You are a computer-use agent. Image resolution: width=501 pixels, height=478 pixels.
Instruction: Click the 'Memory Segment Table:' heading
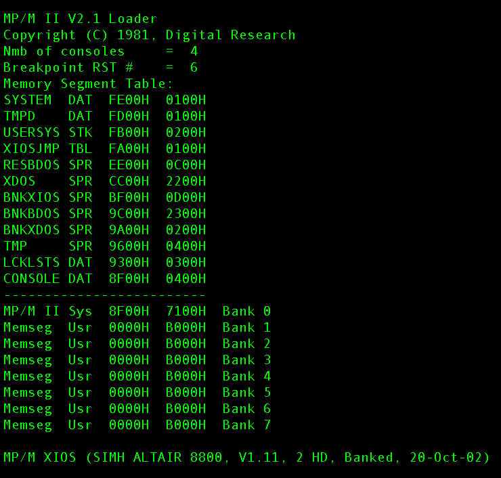88,84
